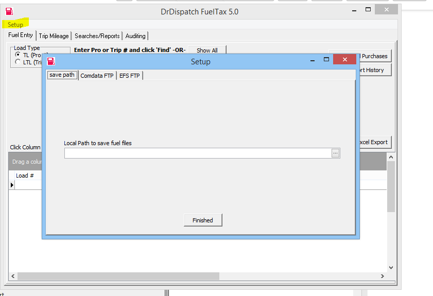Screen dimensions: 433x296
Task: Click the grid scroll up arrow
Action: point(391,157)
